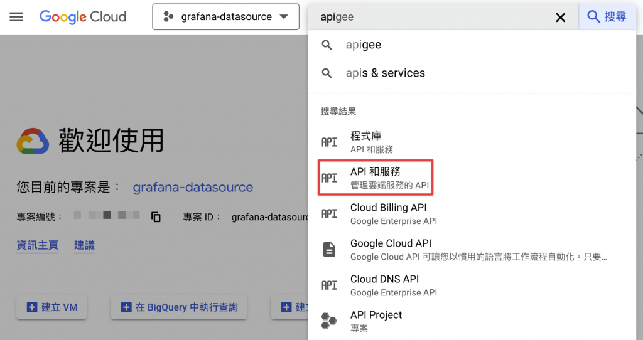Select the 'apis & services' suggestion
This screenshot has width=643, height=340.
click(x=385, y=73)
